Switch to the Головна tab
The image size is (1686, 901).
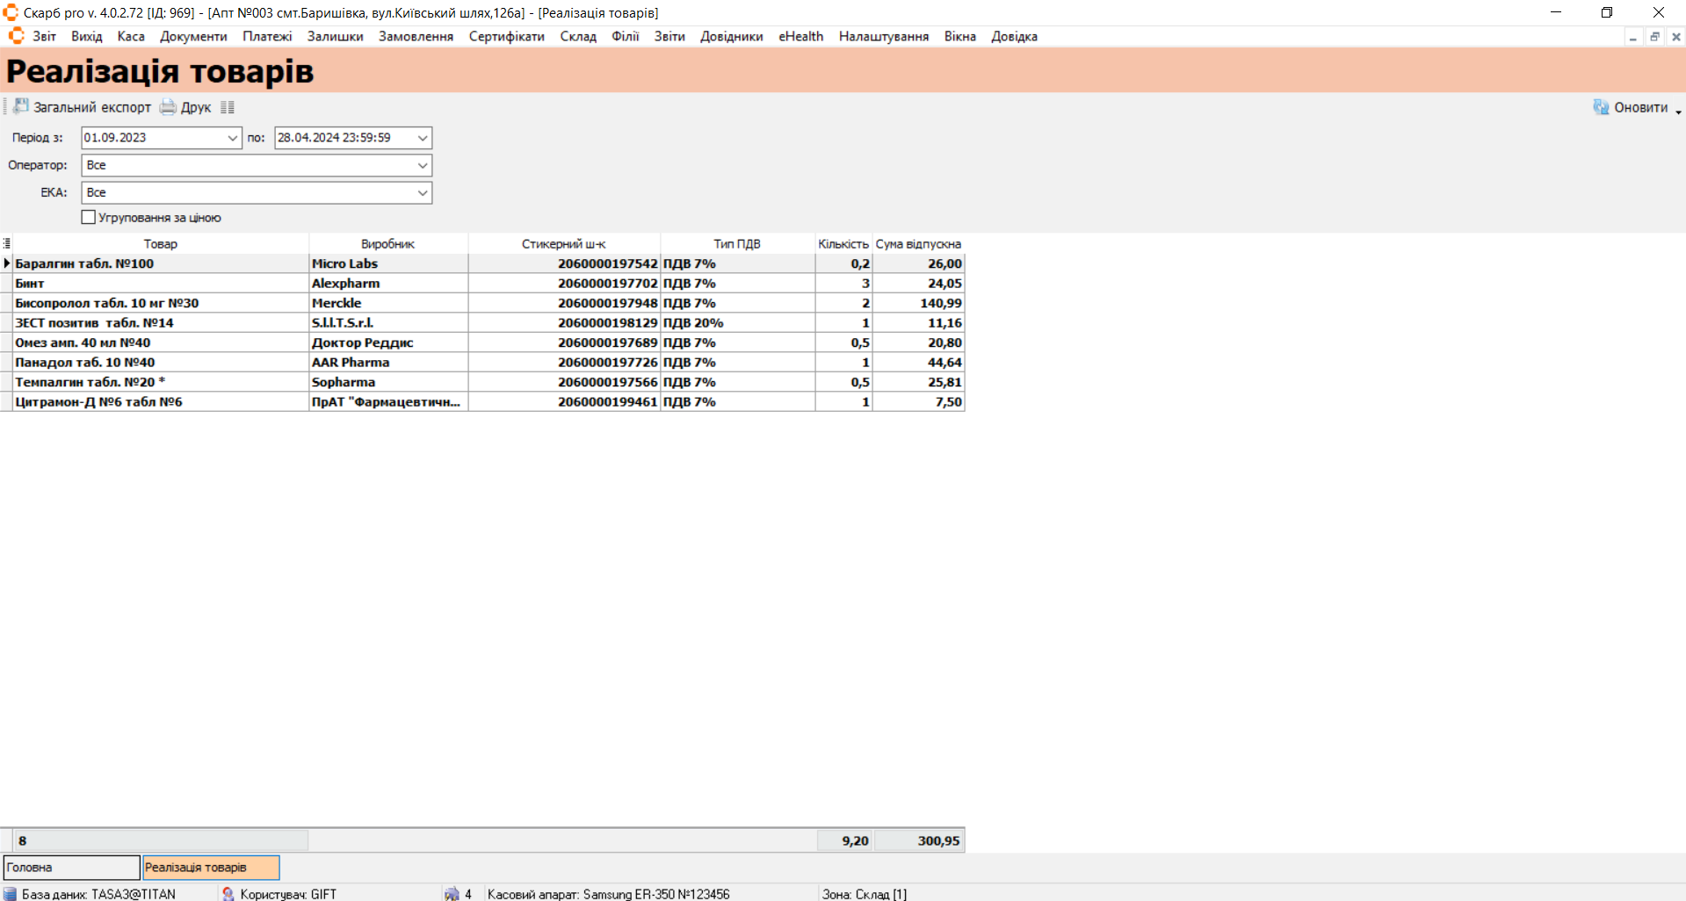(71, 867)
